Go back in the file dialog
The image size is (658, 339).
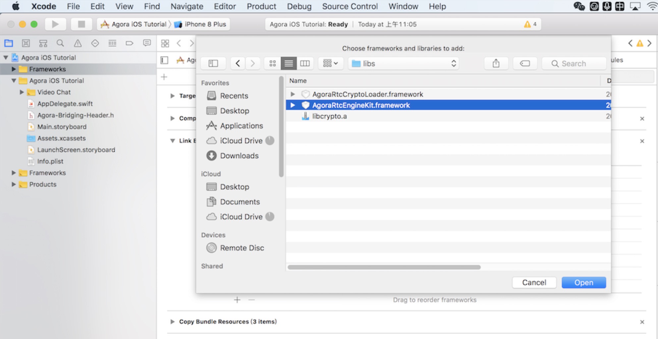[238, 63]
